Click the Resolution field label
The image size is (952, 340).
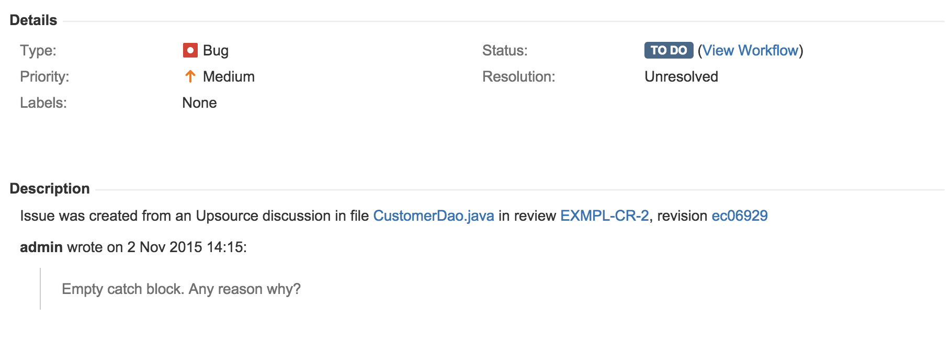point(518,76)
